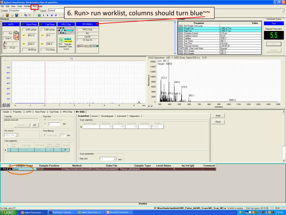Open the File menu

tap(2, 6)
